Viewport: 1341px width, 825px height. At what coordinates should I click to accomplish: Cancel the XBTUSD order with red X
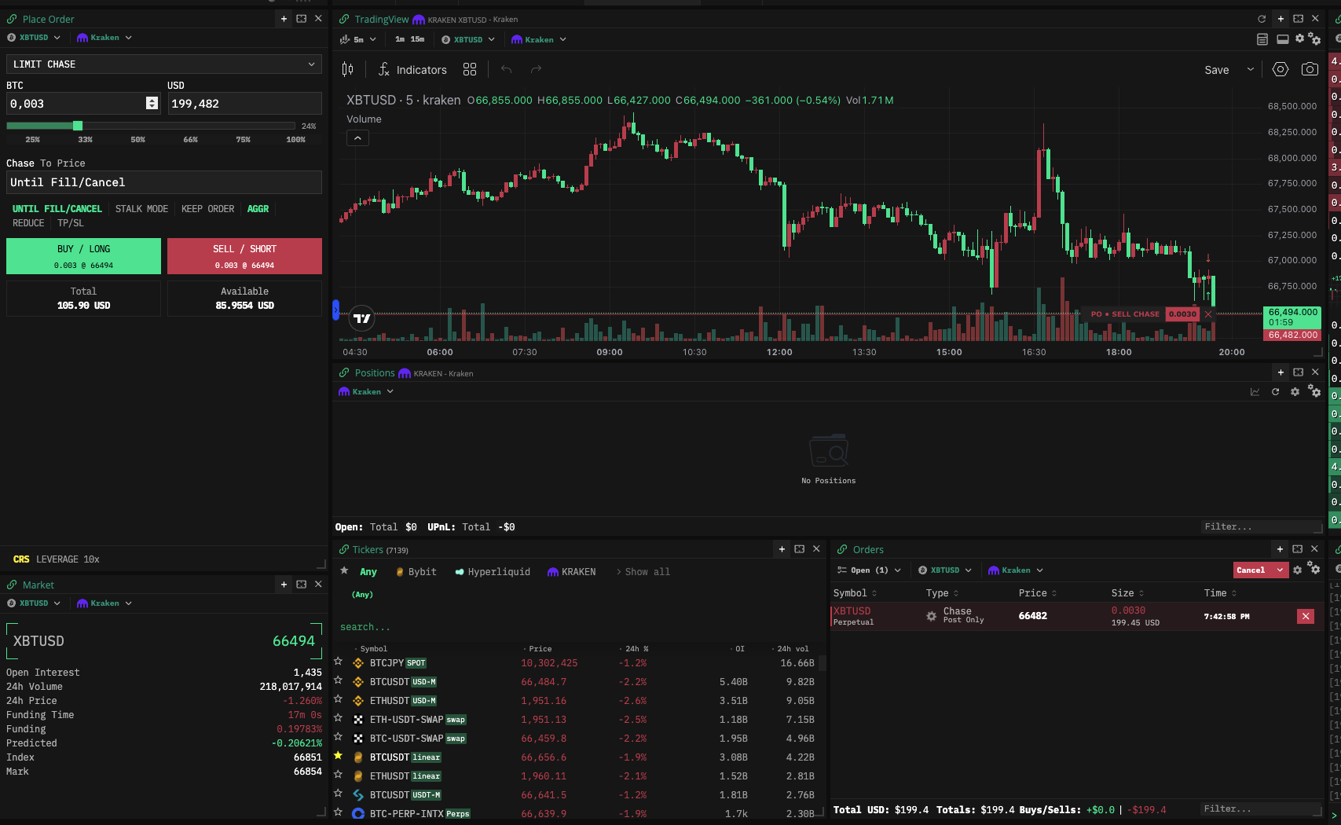point(1305,616)
